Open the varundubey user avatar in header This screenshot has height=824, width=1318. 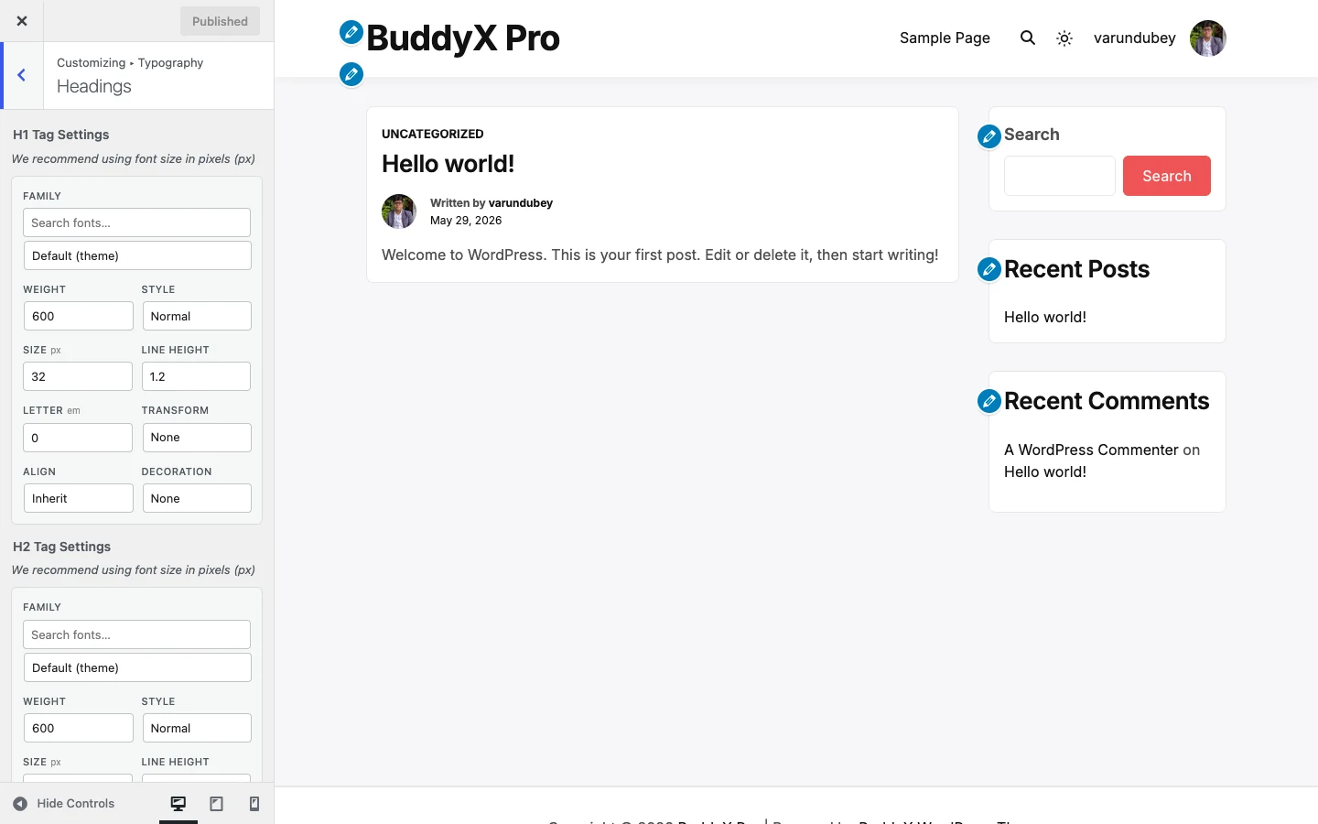1208,38
